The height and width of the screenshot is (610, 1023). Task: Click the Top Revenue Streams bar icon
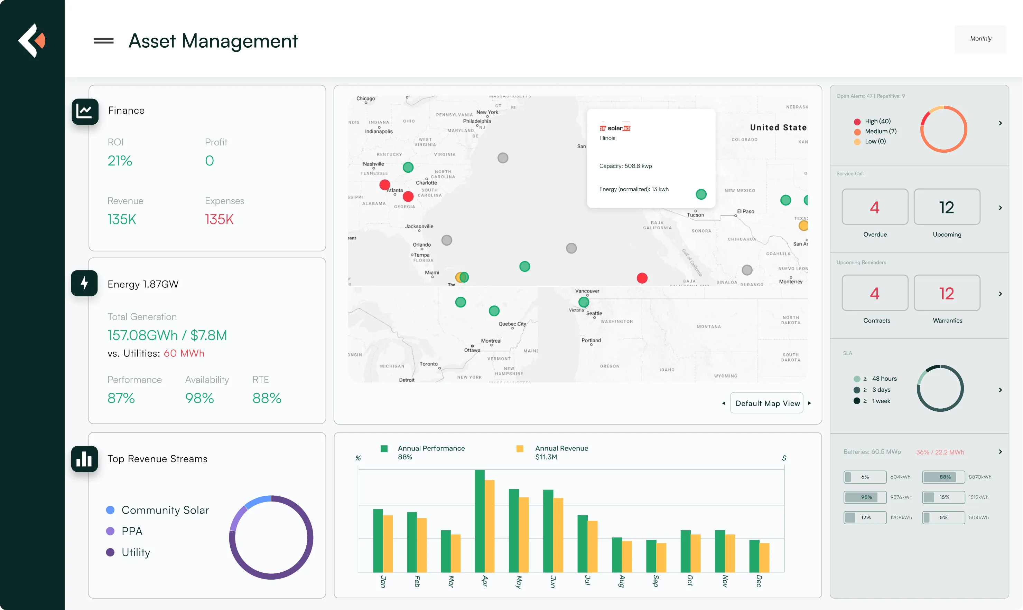tap(84, 459)
